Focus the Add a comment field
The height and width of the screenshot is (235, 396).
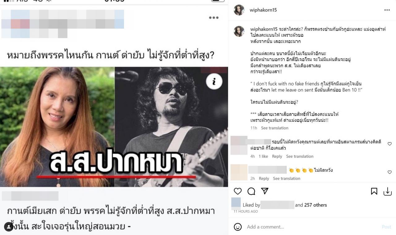312,227
